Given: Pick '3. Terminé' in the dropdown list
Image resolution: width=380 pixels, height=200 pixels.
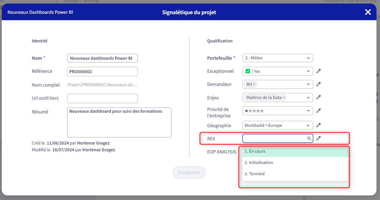Looking at the screenshot, I should point(295,174).
